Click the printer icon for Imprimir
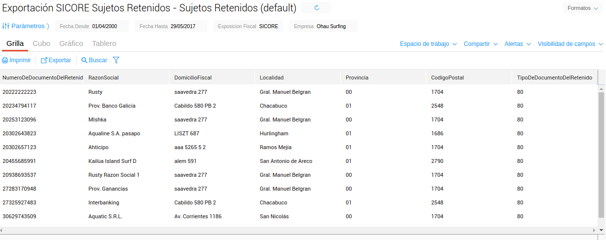 5,60
